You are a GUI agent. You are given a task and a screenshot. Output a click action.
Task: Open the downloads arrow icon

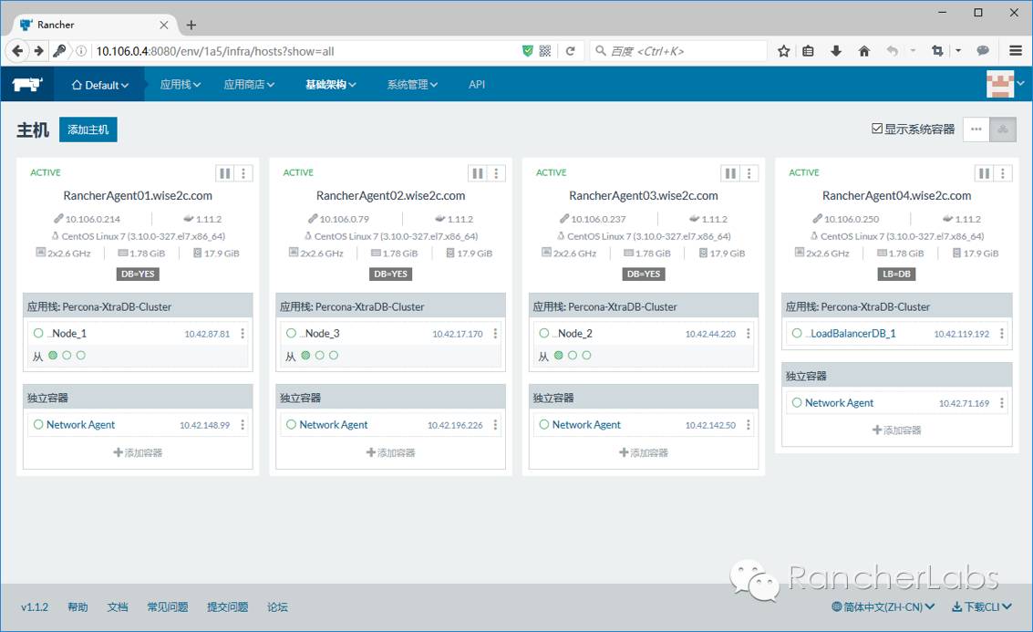click(x=836, y=51)
